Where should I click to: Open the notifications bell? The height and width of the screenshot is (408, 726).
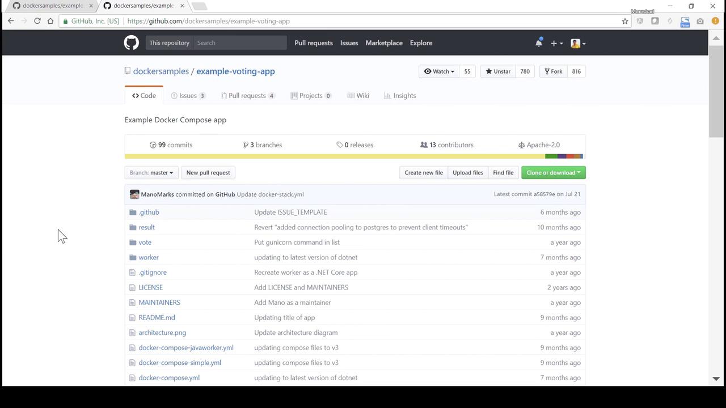[x=539, y=43]
